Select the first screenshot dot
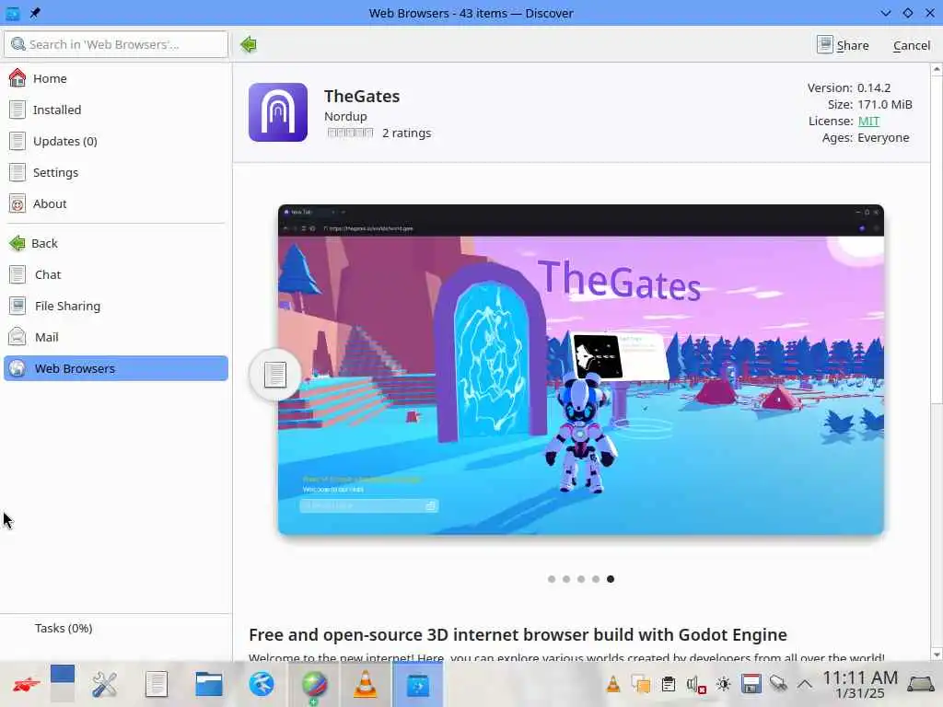The image size is (943, 707). click(552, 579)
